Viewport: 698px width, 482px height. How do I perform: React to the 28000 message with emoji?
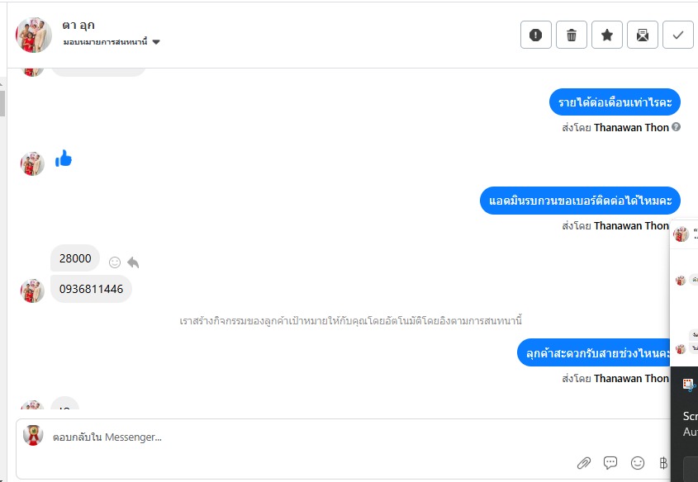click(115, 262)
